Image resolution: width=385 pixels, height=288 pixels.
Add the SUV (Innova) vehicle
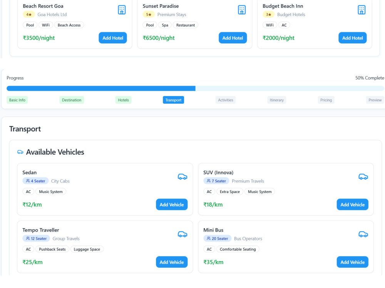[352, 205]
